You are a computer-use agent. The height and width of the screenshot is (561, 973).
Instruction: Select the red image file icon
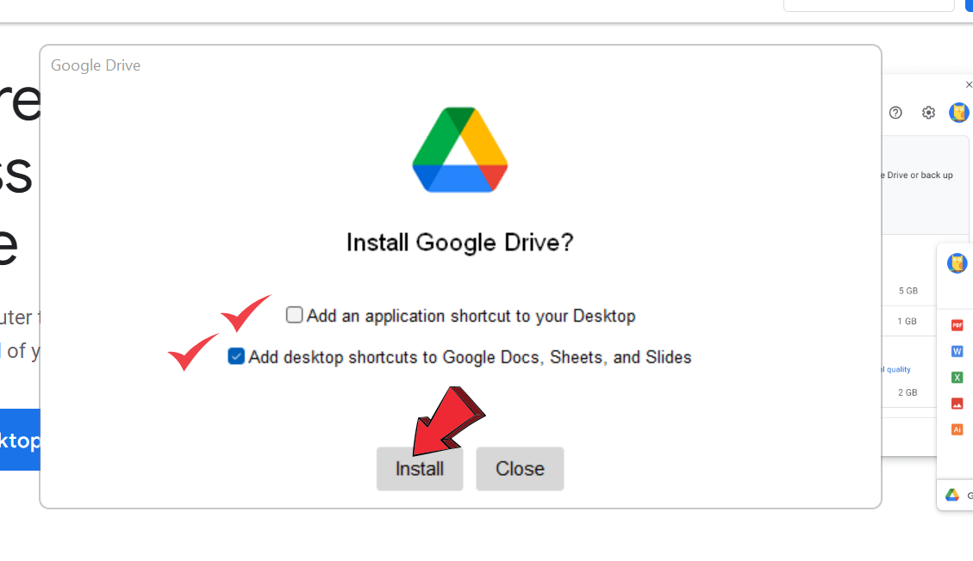957,403
